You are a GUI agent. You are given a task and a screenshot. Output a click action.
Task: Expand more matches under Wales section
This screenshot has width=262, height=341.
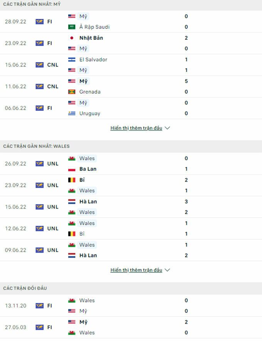[136, 270]
